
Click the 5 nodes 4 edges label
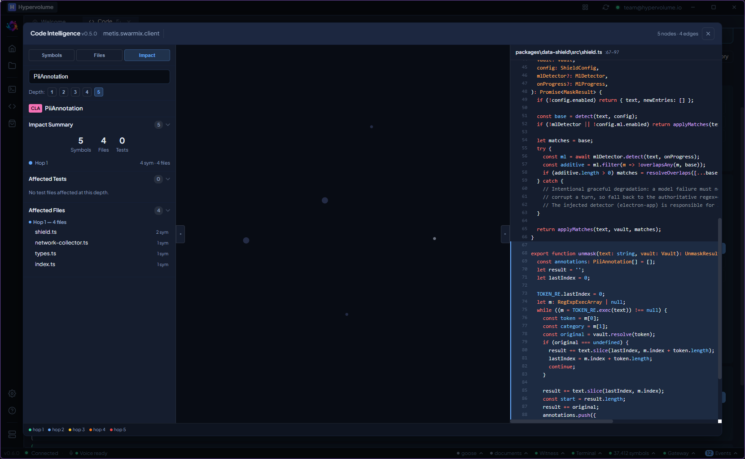678,34
